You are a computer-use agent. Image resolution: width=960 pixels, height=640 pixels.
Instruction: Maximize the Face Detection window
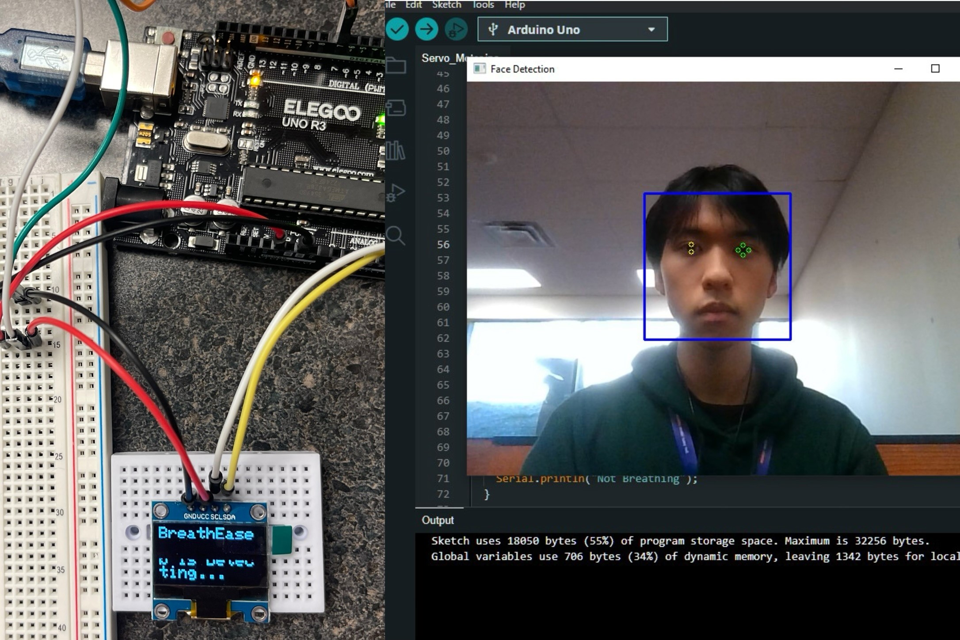point(935,69)
